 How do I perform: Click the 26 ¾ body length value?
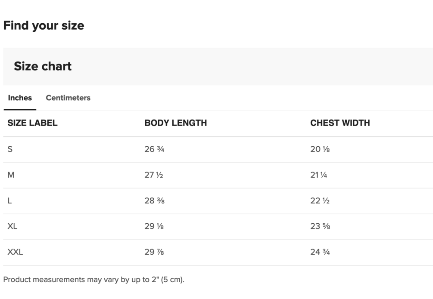click(154, 149)
